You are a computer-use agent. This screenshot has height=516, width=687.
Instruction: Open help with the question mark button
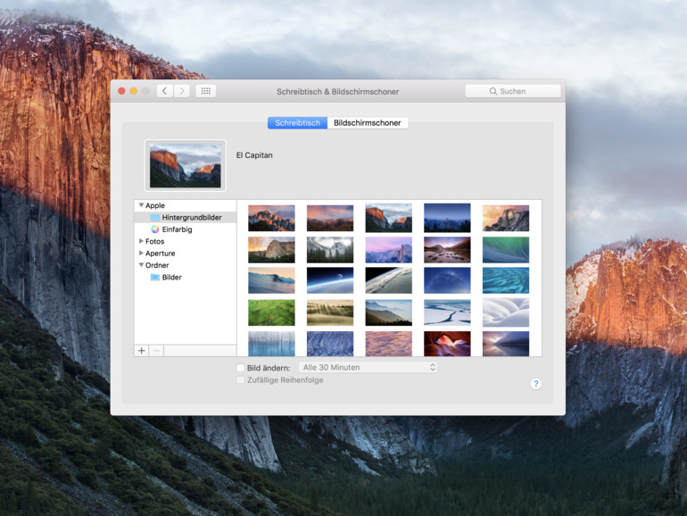536,384
